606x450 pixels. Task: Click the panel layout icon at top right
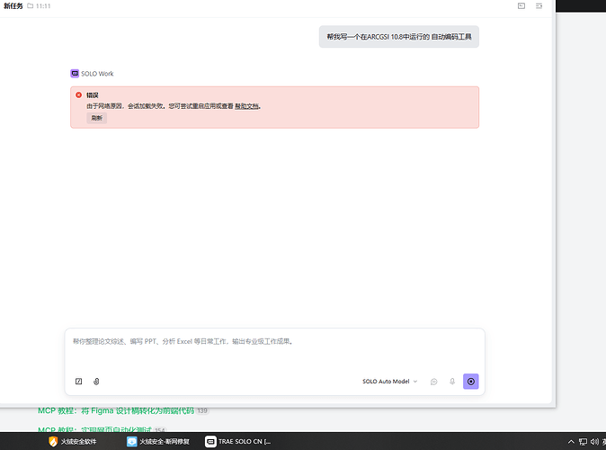(x=521, y=5)
